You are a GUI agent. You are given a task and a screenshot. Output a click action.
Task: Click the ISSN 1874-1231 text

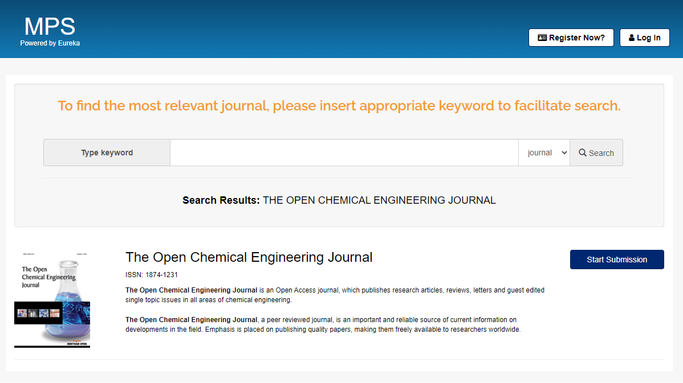tap(152, 275)
